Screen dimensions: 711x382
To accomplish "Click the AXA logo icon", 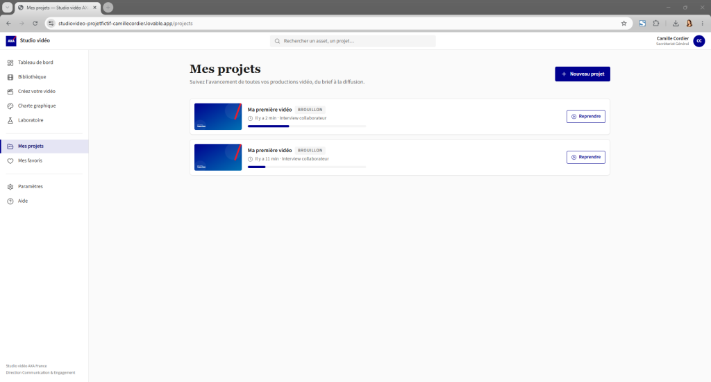I will 11,41.
